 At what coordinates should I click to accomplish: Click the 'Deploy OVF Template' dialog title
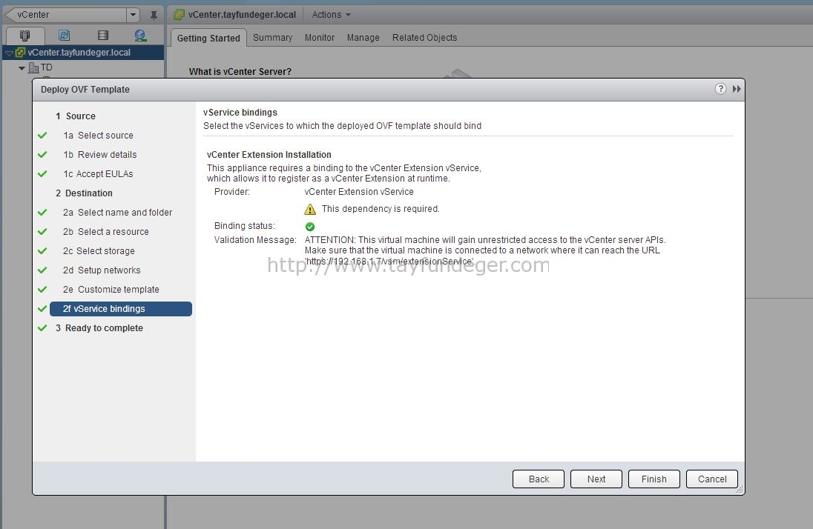[x=85, y=89]
